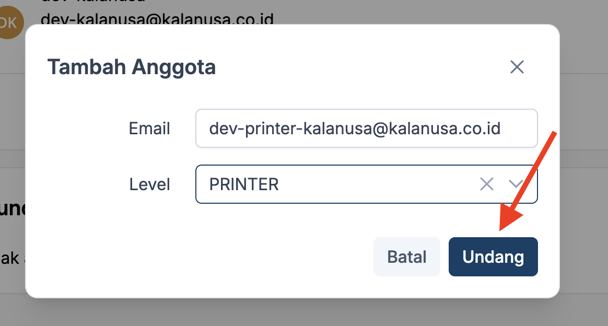608x326 pixels.
Task: Close the Tambah Anggota dialog
Action: (x=517, y=67)
